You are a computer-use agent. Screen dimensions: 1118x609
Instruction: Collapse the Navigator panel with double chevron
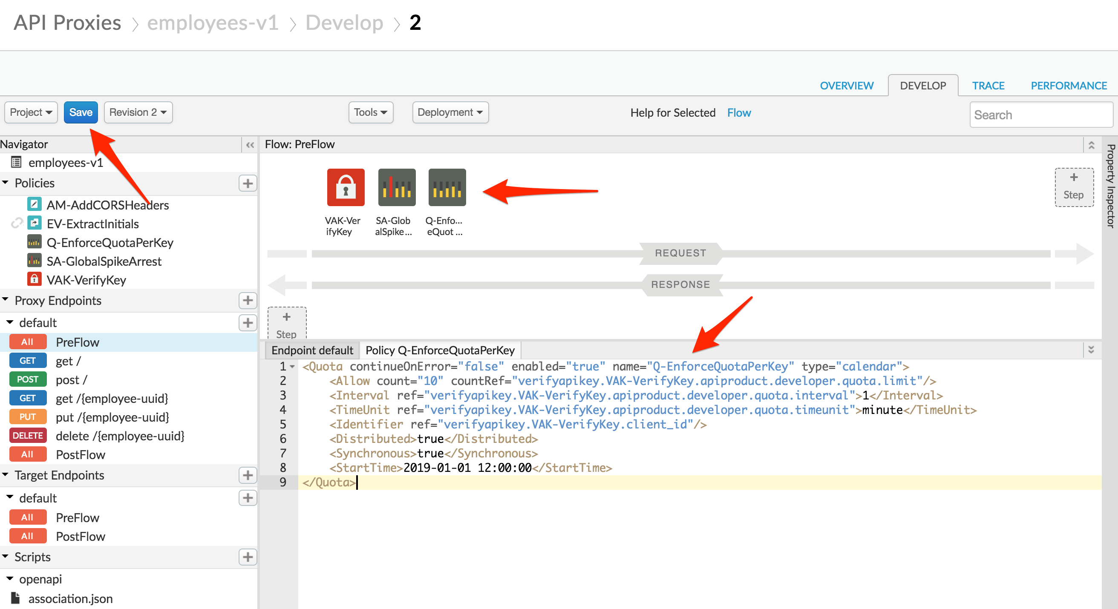(250, 145)
